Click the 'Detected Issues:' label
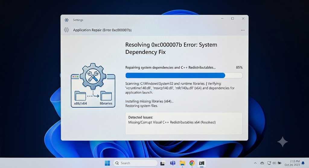This screenshot has width=309, height=168. (141, 118)
